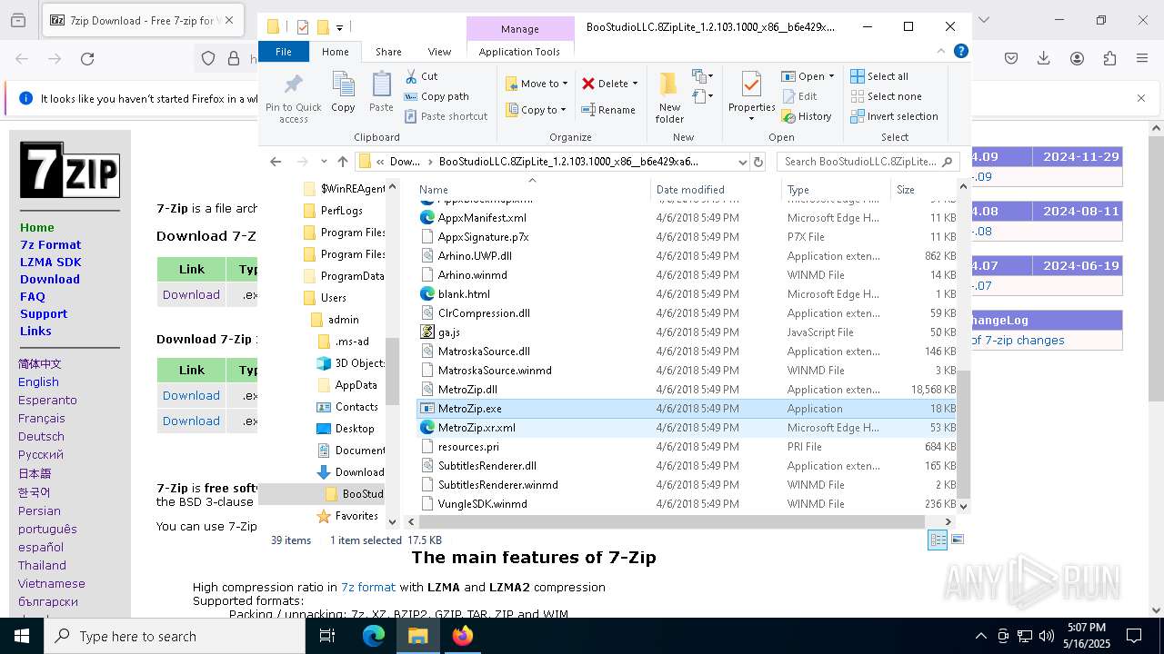Click Invert selection in ribbon
The image size is (1164, 654).
click(x=894, y=116)
